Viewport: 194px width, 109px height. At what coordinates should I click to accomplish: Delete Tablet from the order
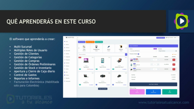pos(174,64)
